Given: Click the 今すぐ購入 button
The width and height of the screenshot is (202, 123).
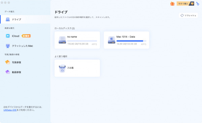Looking at the screenshot, I should coord(186,4).
